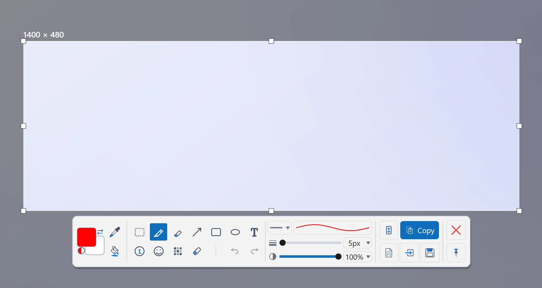Reset colors with the half-red circle icon

click(81, 250)
